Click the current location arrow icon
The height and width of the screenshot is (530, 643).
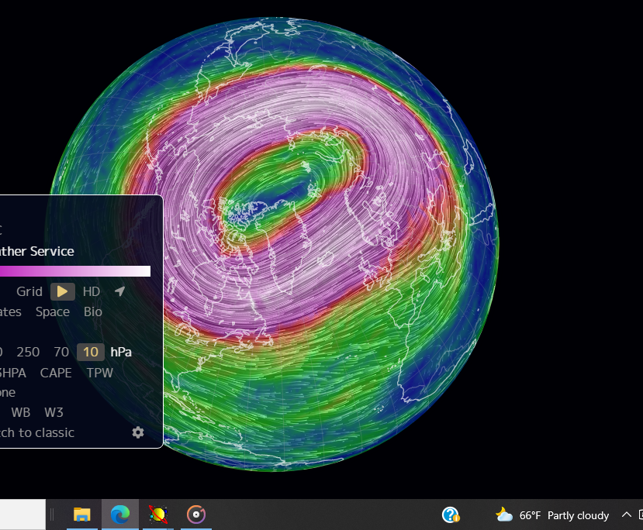[x=119, y=291]
